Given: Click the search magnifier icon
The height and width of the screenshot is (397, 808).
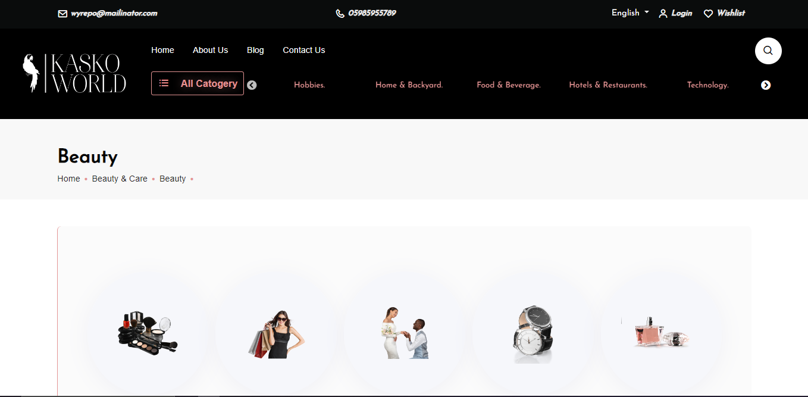Looking at the screenshot, I should click(768, 51).
